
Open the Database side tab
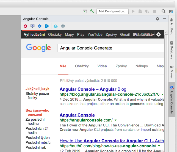(x=172, y=50)
